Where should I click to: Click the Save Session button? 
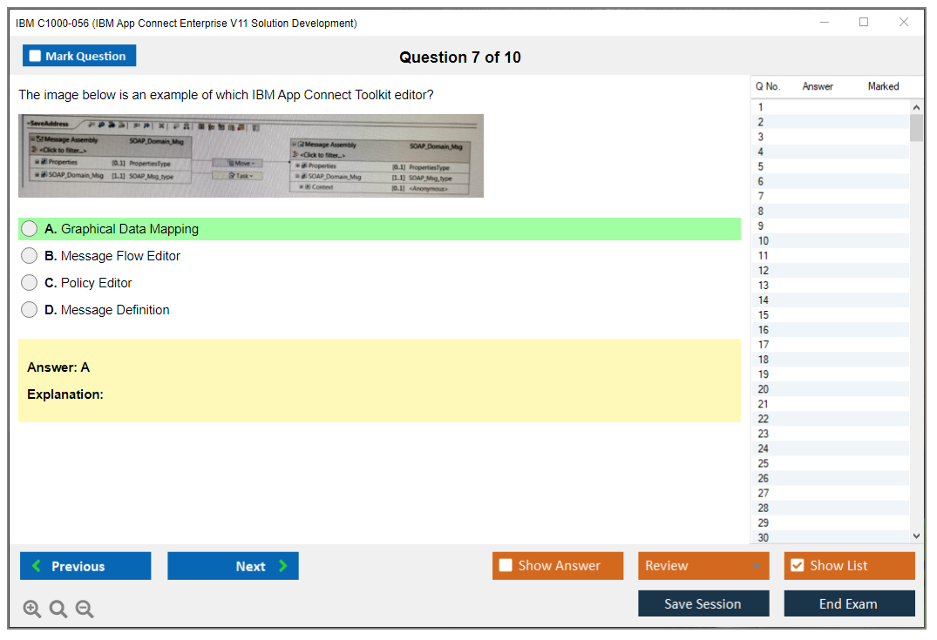[x=703, y=603]
